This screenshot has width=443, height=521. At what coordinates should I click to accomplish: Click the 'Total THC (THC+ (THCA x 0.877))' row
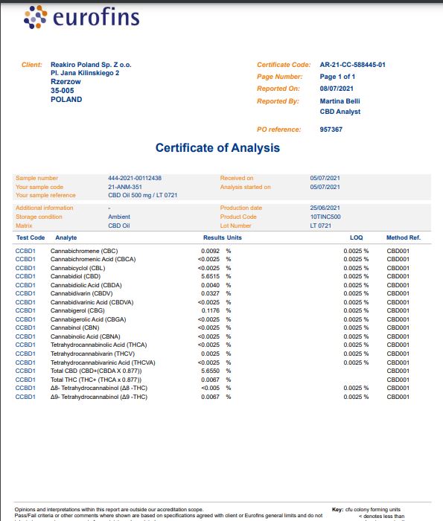(212, 380)
